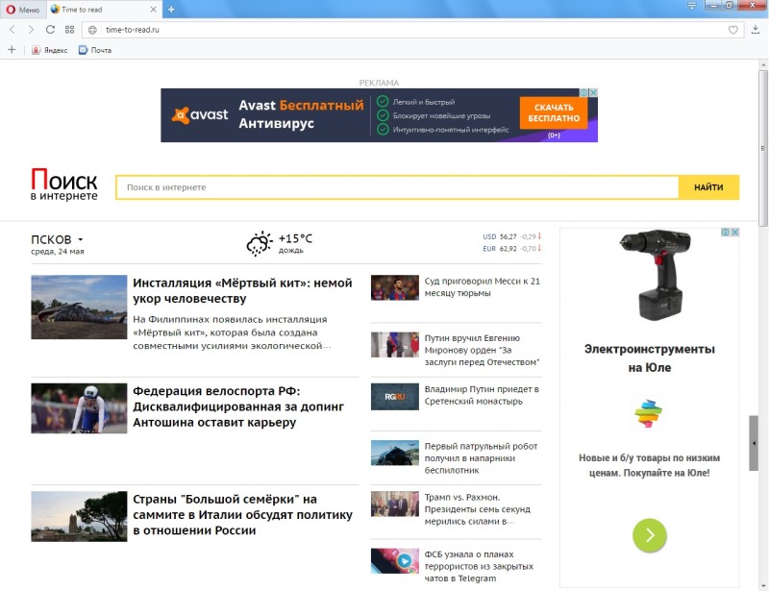Screen dimensions: 769x591
Task: Open Speed Dial grid icon
Action: coord(69,30)
